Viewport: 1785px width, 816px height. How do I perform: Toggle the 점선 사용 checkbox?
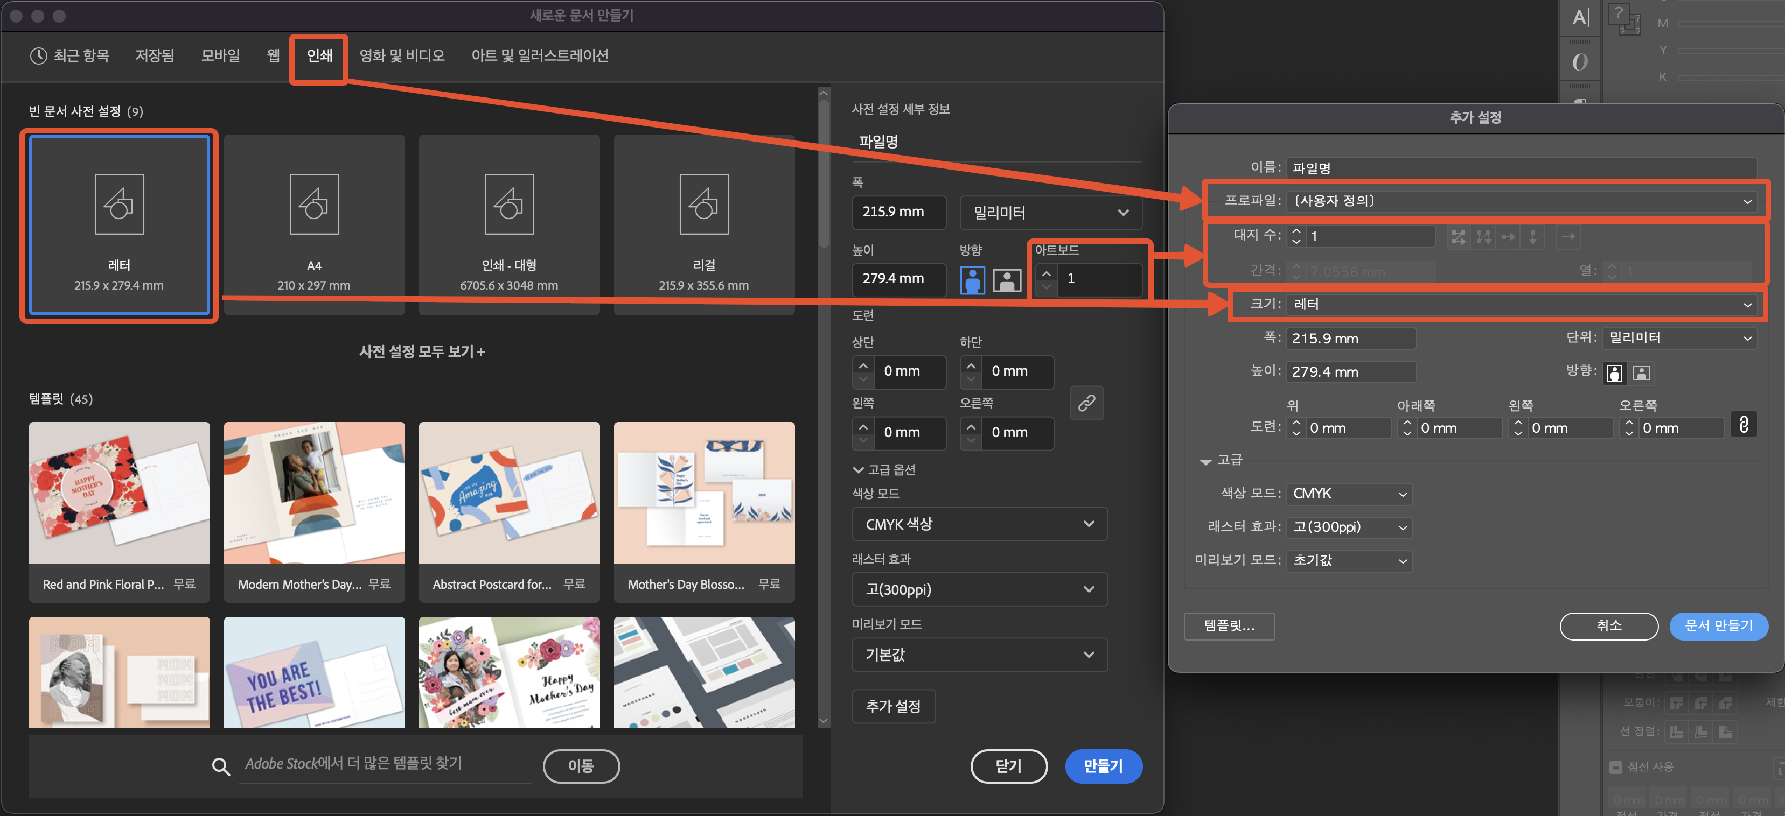[1615, 767]
